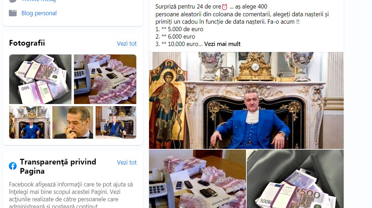Open the Blog personal link
Viewport: 372px width, 208px height.
click(x=39, y=13)
